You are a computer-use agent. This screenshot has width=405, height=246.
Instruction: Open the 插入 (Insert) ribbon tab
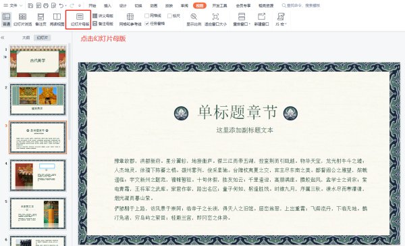pyautogui.click(x=107, y=5)
